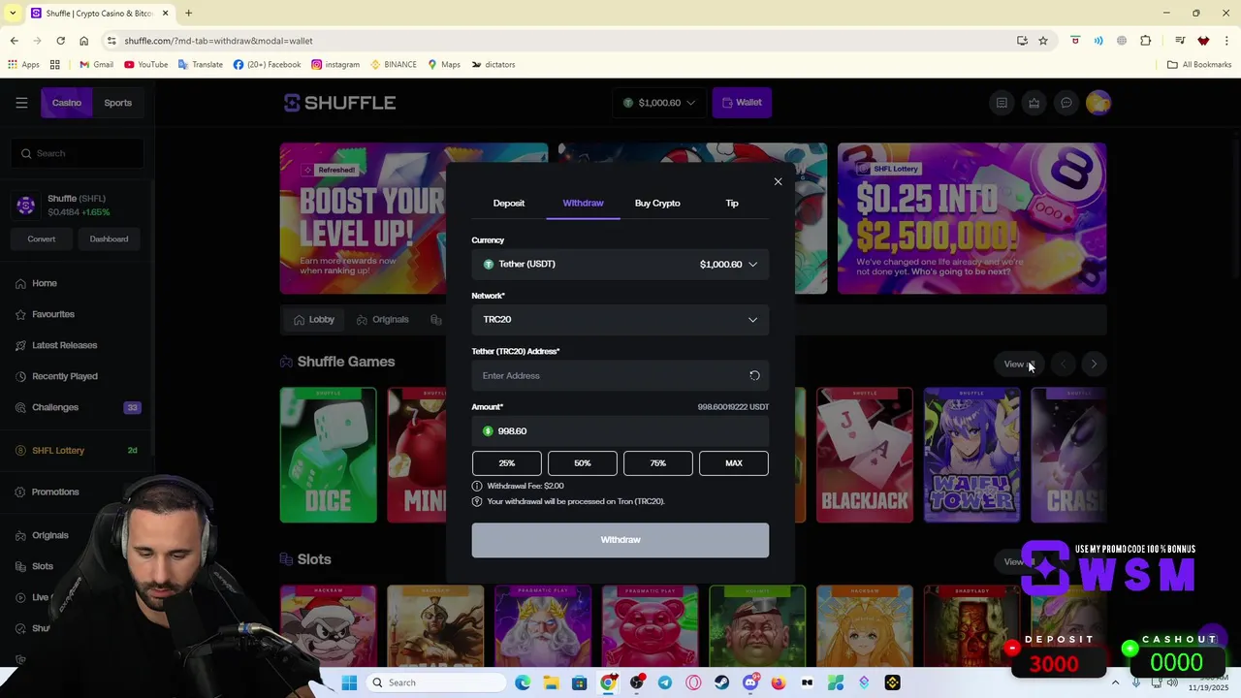Open Steam from the taskbar

[721, 682]
